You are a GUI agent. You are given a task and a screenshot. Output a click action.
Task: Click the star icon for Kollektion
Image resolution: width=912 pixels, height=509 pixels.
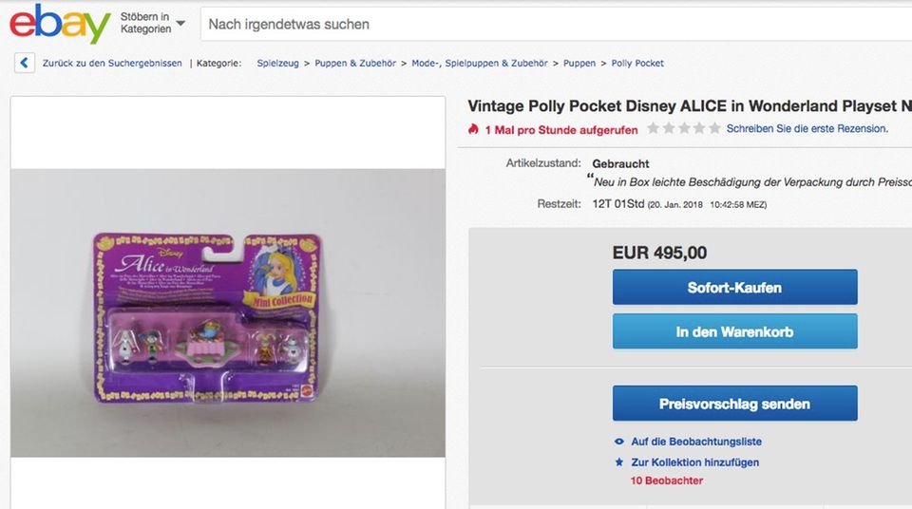click(619, 462)
